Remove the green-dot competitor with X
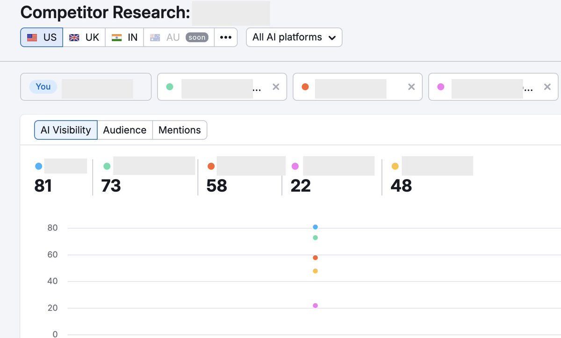This screenshot has width=561, height=338. click(x=276, y=86)
